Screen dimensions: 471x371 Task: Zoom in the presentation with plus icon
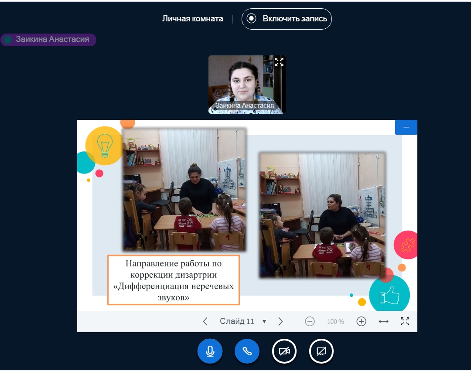[x=361, y=321]
